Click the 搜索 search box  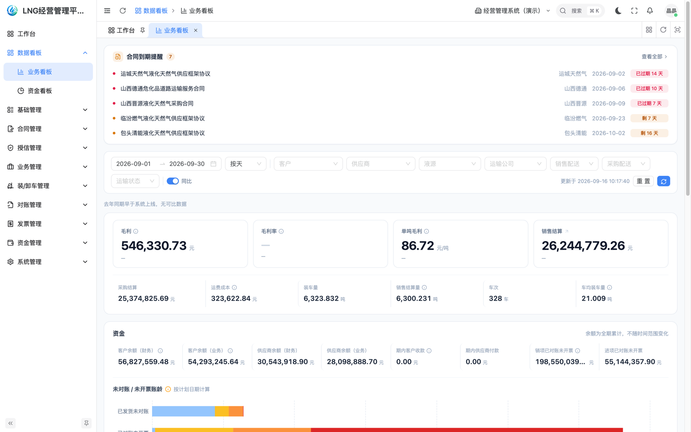pyautogui.click(x=580, y=11)
